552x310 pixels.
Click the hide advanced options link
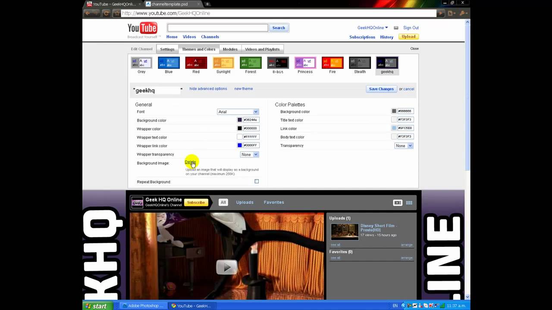pos(208,89)
